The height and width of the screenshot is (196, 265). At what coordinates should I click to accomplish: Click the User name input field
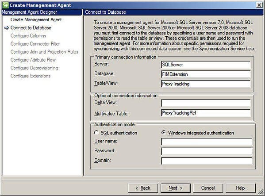(207, 142)
